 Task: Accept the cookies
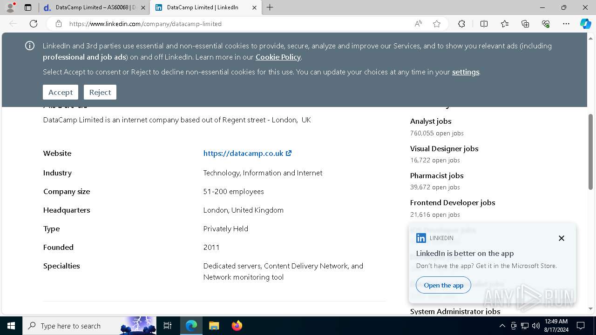click(x=61, y=92)
